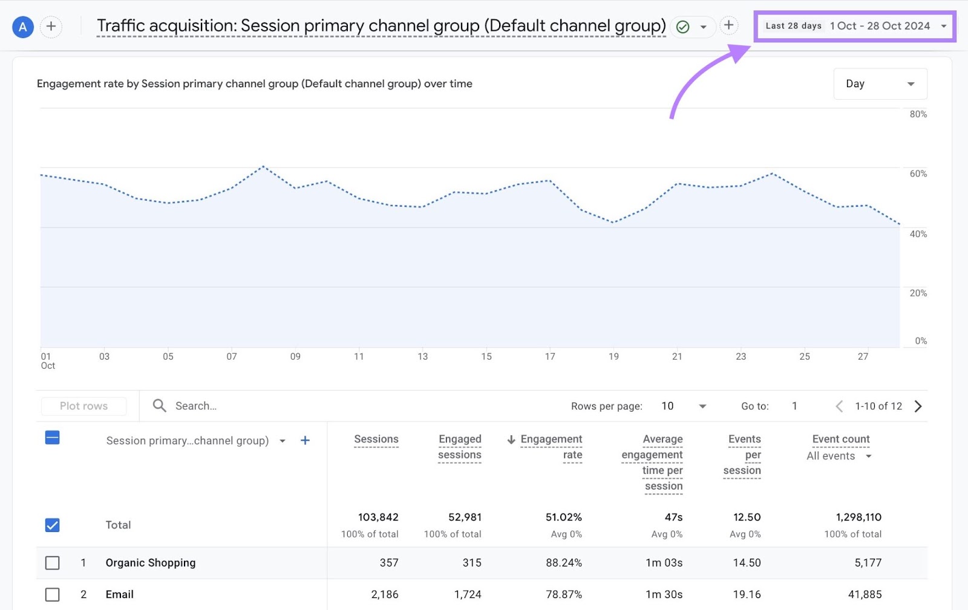
Task: Click the "A" account avatar icon
Action: click(22, 27)
